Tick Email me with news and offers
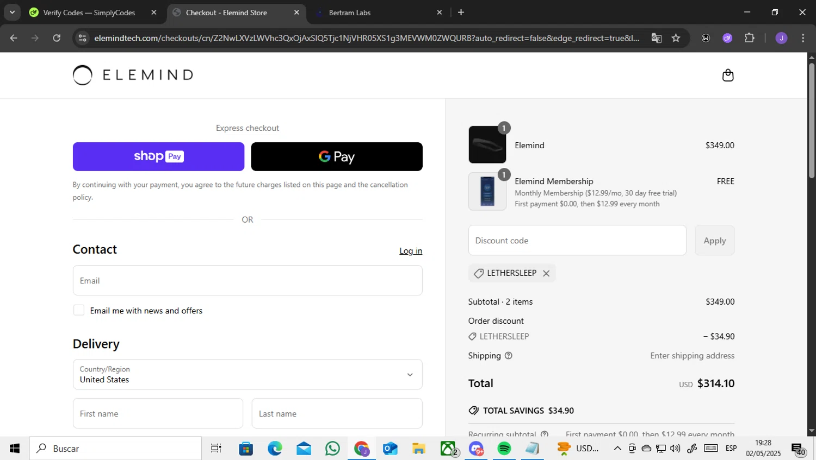The width and height of the screenshot is (816, 460). coord(79,310)
